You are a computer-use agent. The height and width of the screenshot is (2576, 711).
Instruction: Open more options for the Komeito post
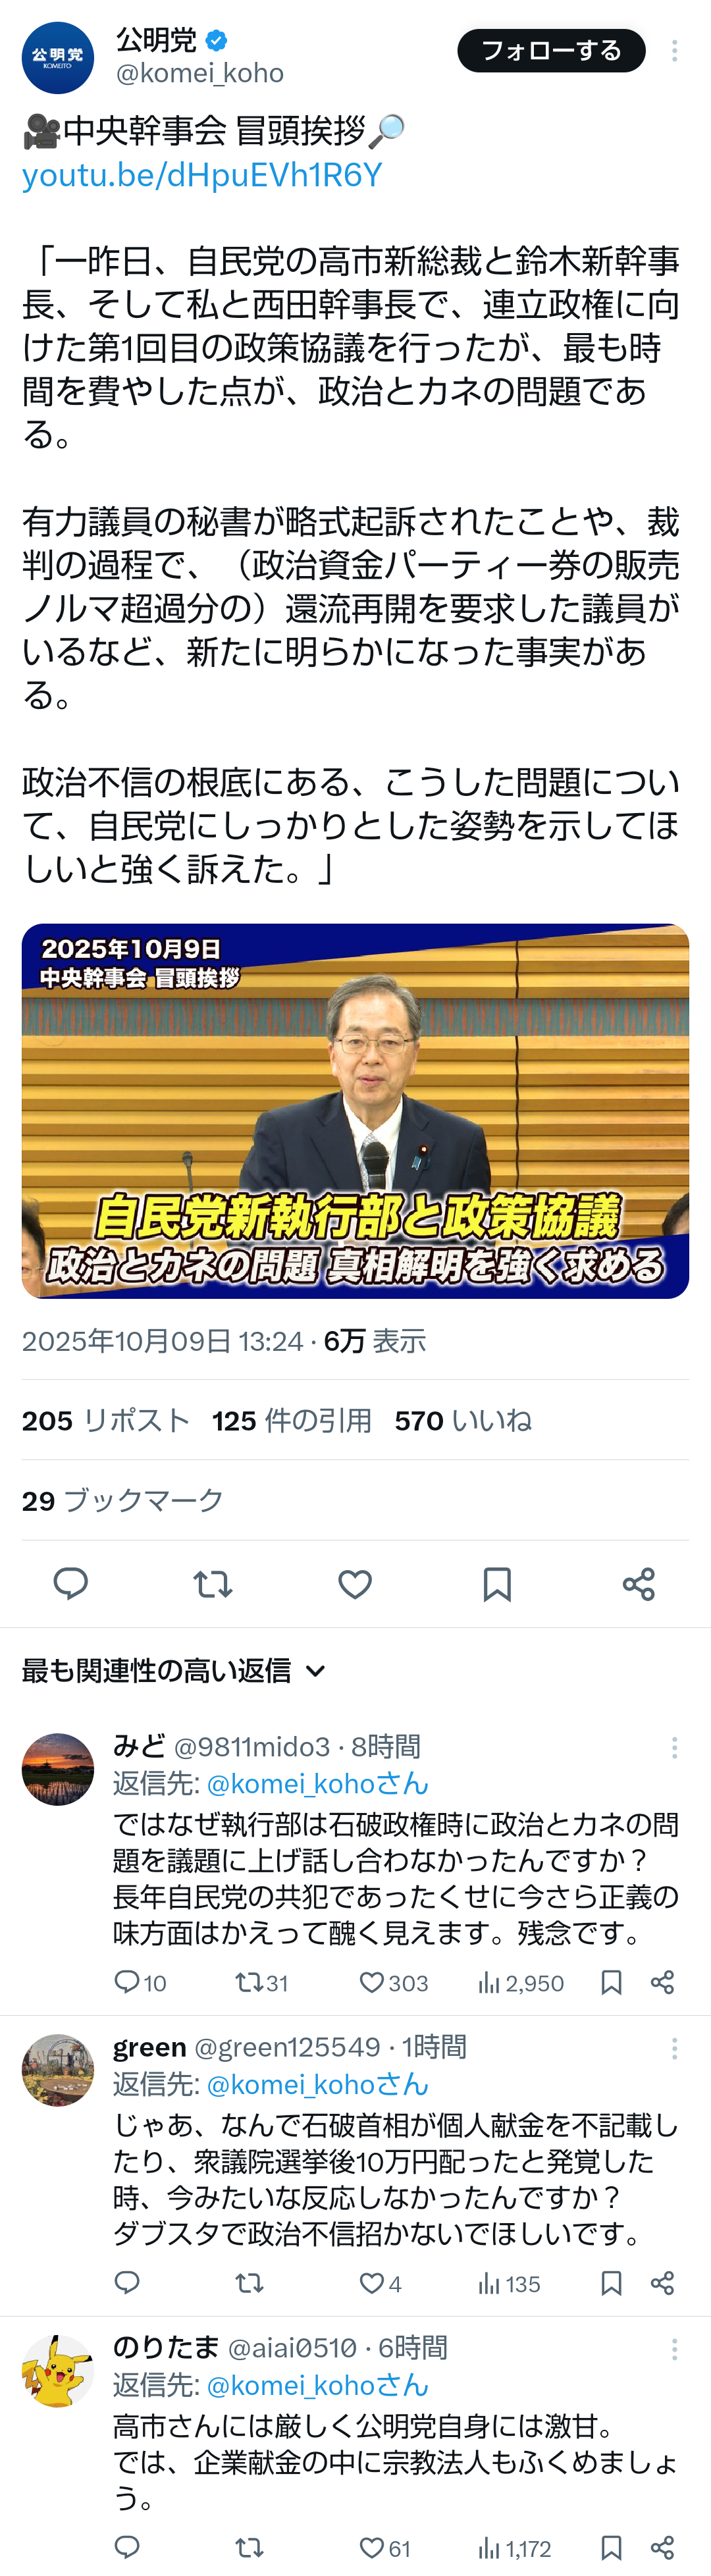click(675, 51)
